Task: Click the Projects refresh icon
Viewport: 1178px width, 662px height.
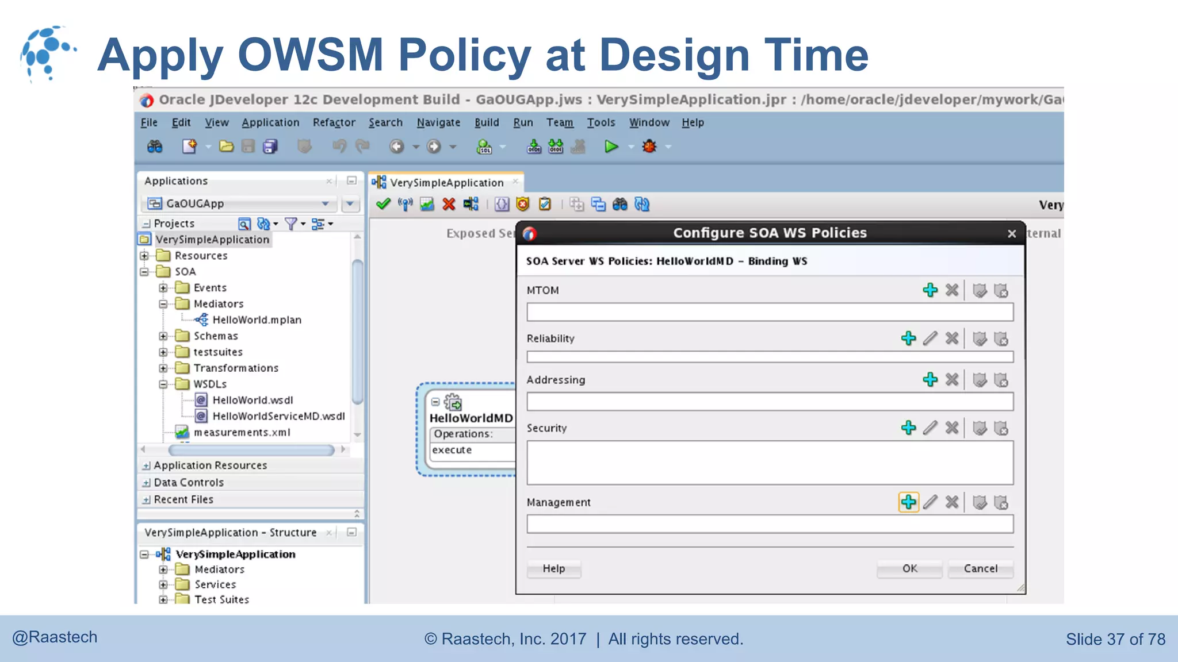Action: (263, 224)
